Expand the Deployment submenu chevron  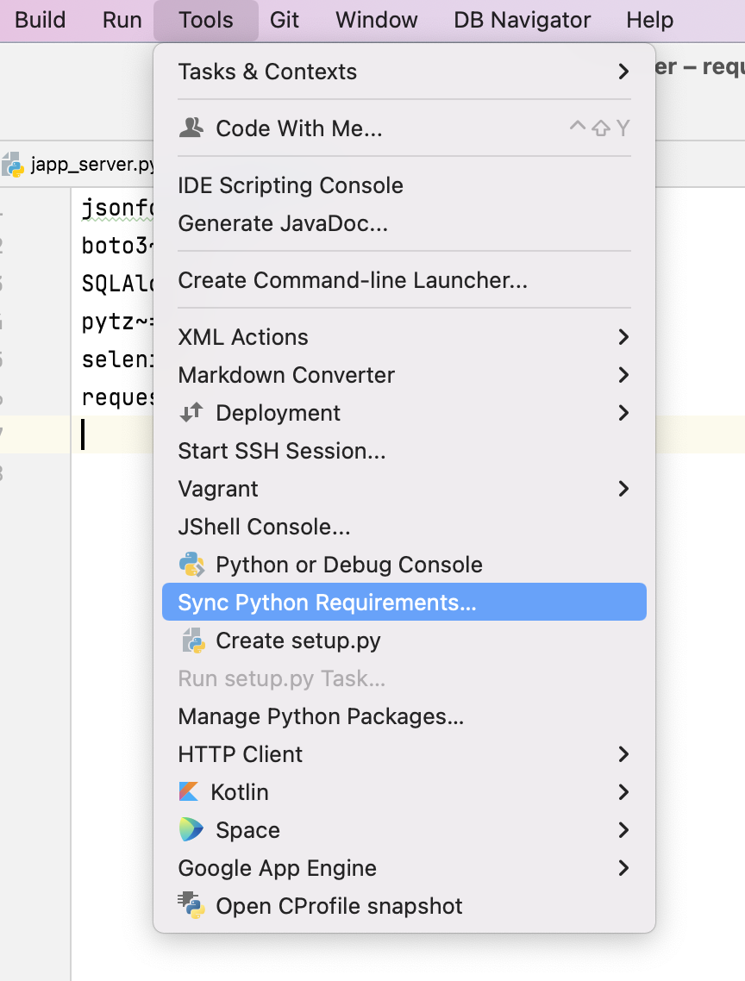click(x=623, y=412)
